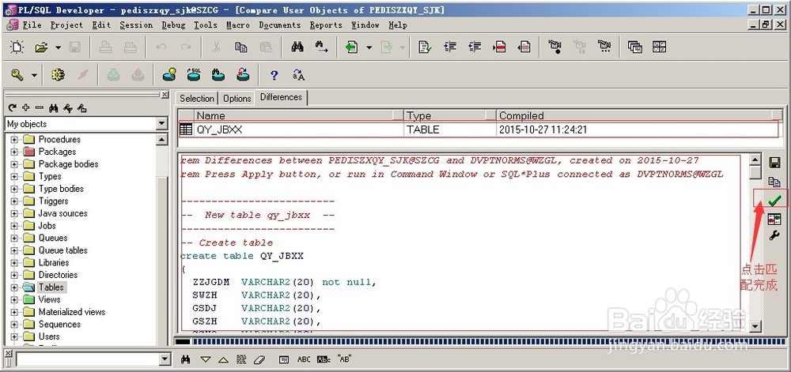Click the Compiled column header

tap(639, 116)
